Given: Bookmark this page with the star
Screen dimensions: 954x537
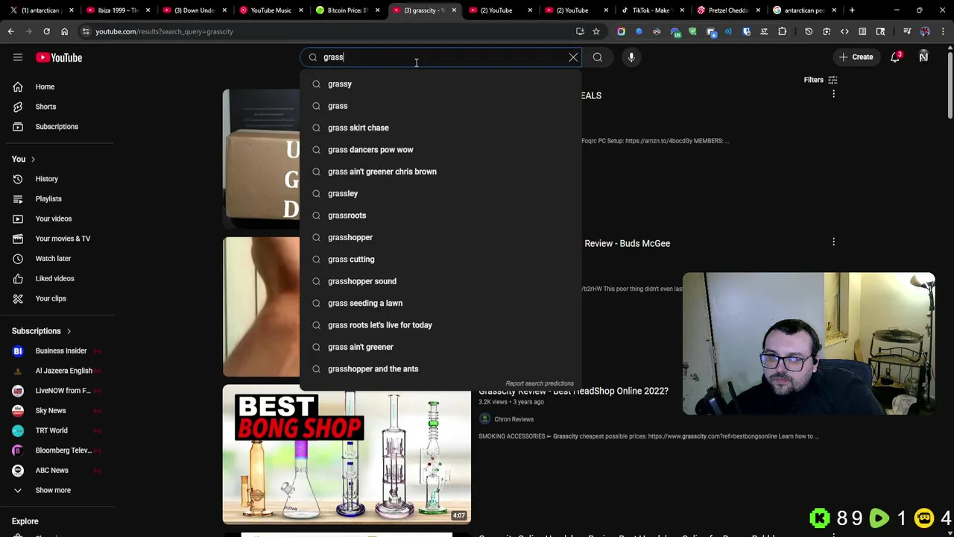Looking at the screenshot, I should pyautogui.click(x=596, y=31).
